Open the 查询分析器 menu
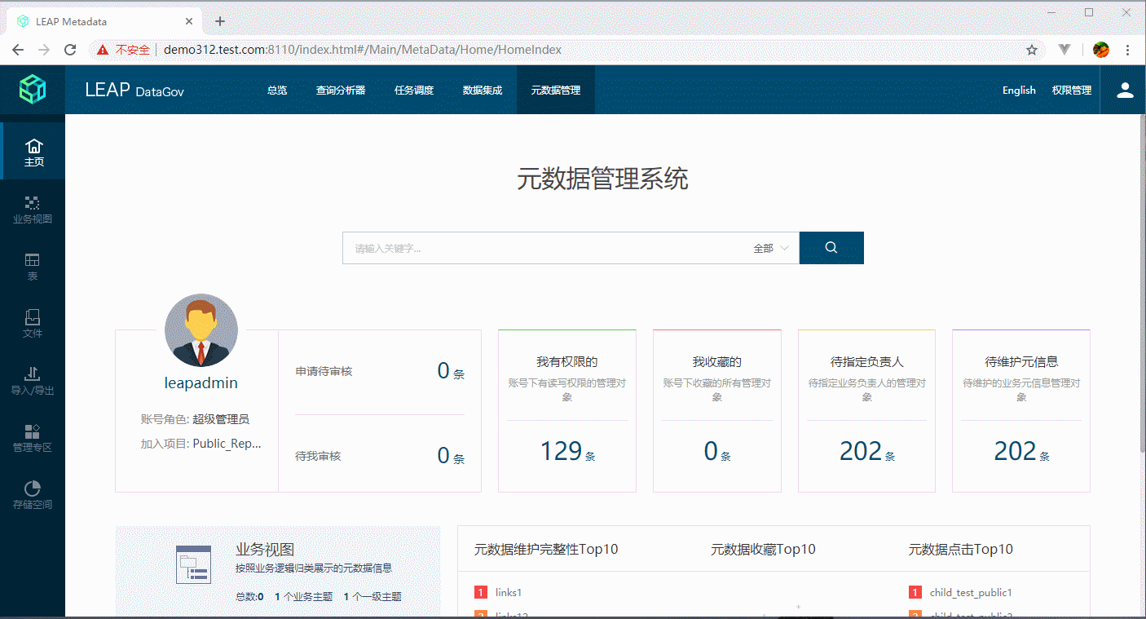Viewport: 1146px width, 619px height. 341,91
